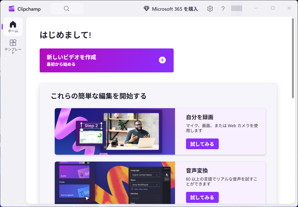Click the これらの簡単な編集を開始する heading
The height and width of the screenshot is (207, 298).
point(99,96)
